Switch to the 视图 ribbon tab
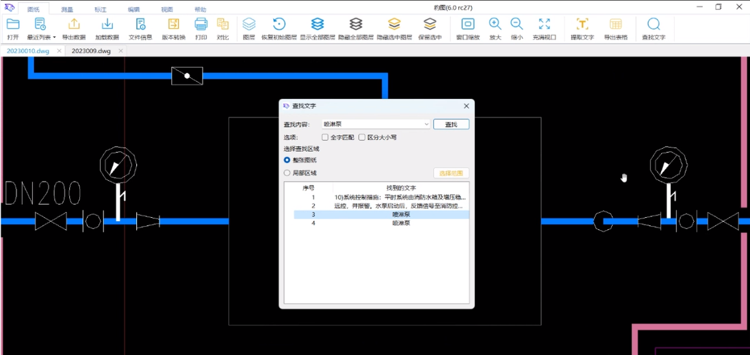The image size is (750, 355). (167, 9)
